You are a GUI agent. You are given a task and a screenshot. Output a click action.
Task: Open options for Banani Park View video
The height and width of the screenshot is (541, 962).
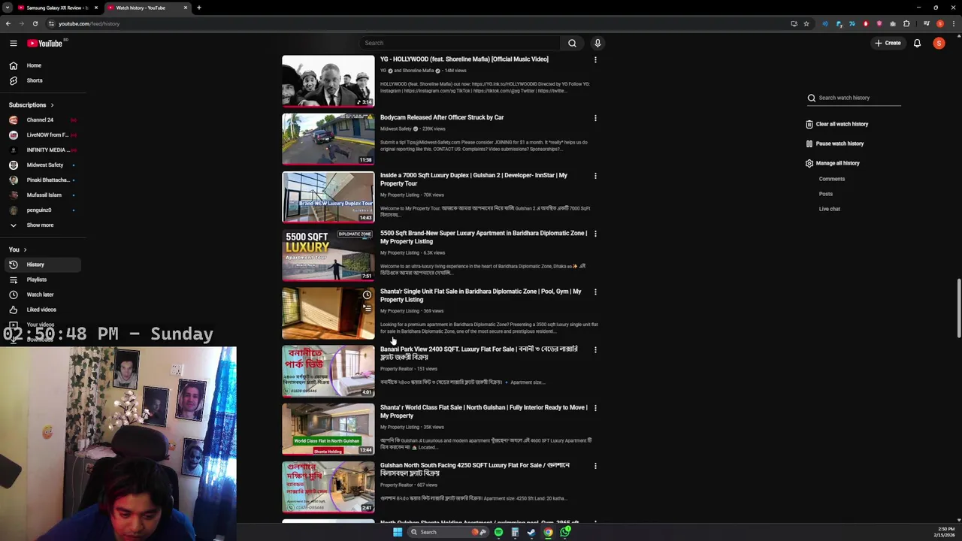(595, 349)
